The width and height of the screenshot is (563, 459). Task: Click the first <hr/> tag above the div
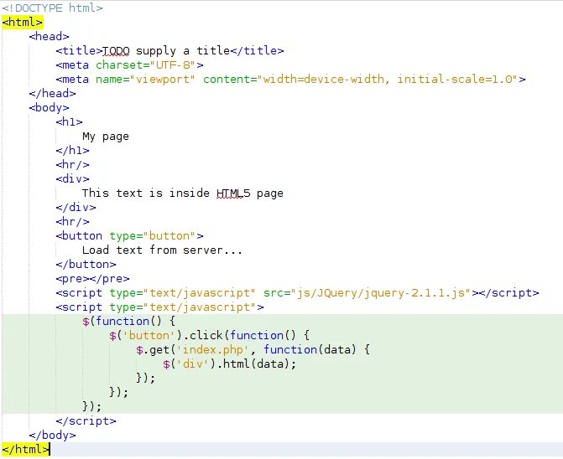click(x=72, y=165)
